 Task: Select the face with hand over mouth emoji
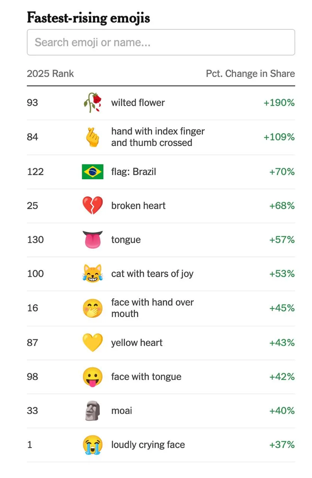[x=92, y=308]
